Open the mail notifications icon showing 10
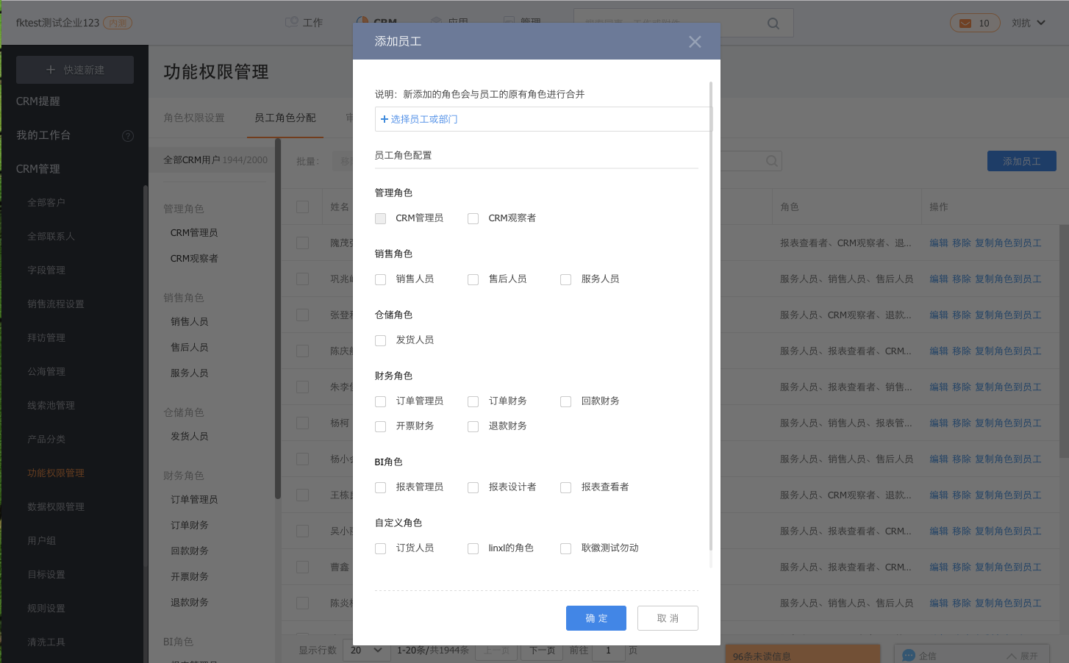1069x663 pixels. [965, 24]
